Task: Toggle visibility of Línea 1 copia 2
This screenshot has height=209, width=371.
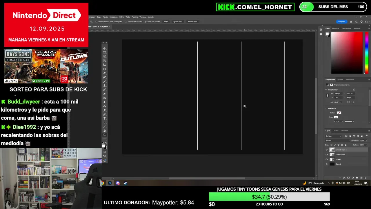Action: tap(326, 150)
